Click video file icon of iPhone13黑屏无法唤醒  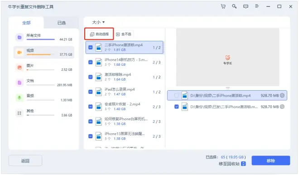tap(99, 136)
